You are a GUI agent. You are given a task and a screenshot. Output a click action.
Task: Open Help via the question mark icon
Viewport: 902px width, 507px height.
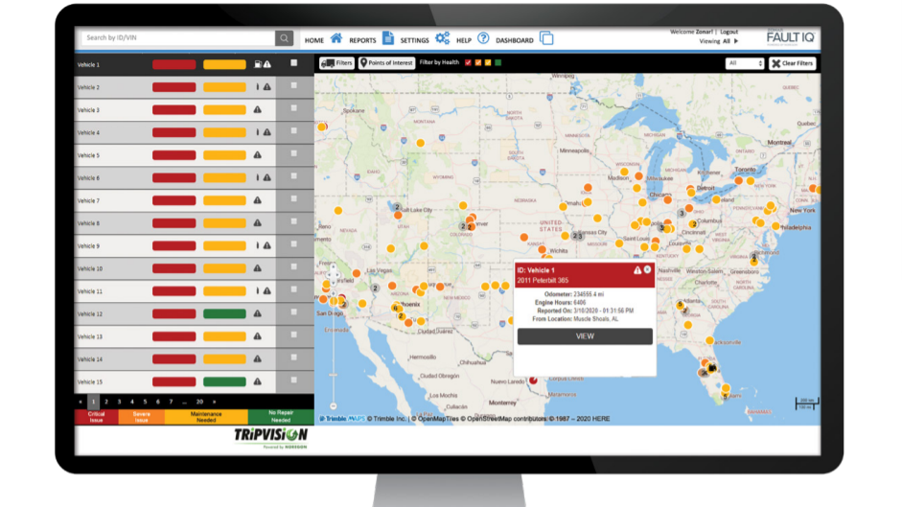483,38
